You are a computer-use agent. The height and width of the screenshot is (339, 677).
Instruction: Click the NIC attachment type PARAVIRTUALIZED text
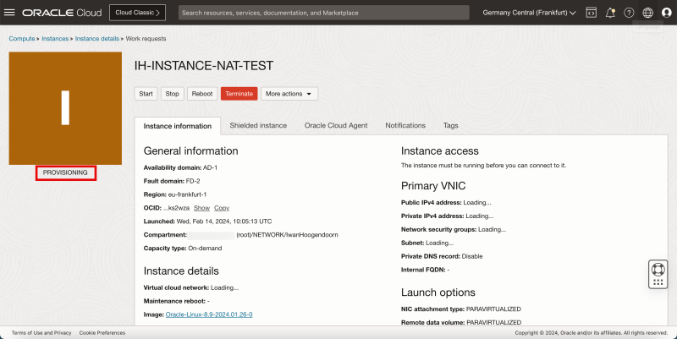click(x=461, y=309)
